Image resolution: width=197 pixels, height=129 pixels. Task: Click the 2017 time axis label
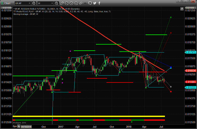pos(61,127)
